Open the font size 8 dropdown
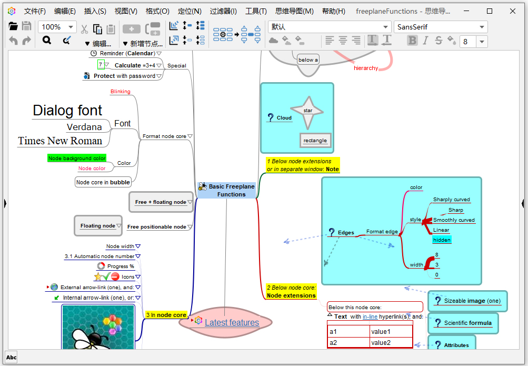This screenshot has width=528, height=366. click(x=481, y=42)
